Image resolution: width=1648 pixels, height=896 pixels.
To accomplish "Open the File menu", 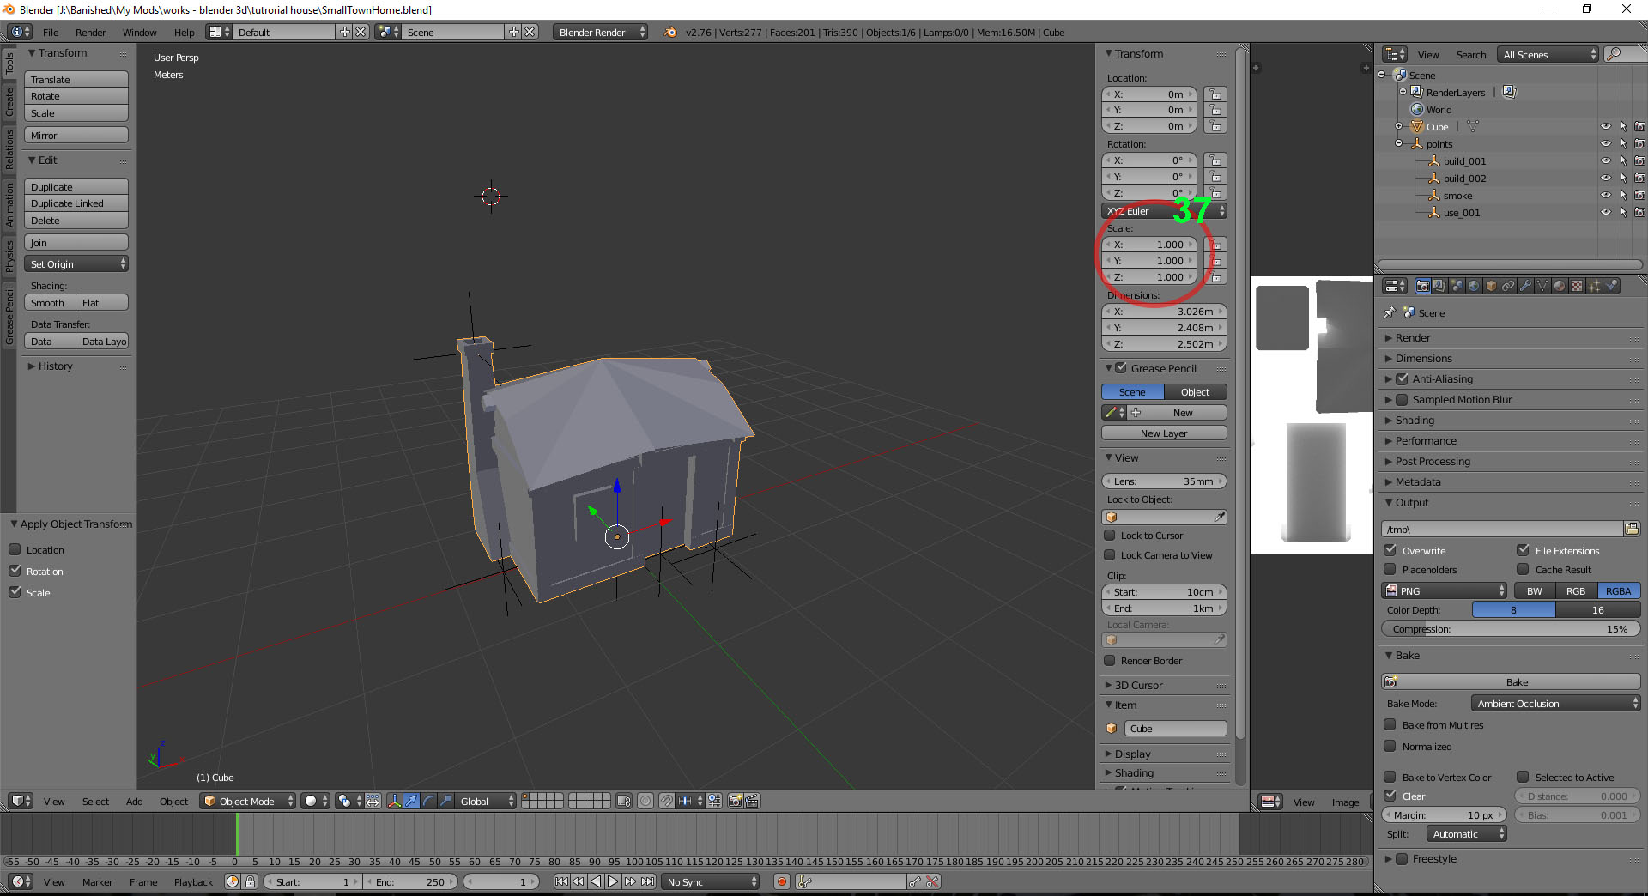I will pyautogui.click(x=51, y=32).
